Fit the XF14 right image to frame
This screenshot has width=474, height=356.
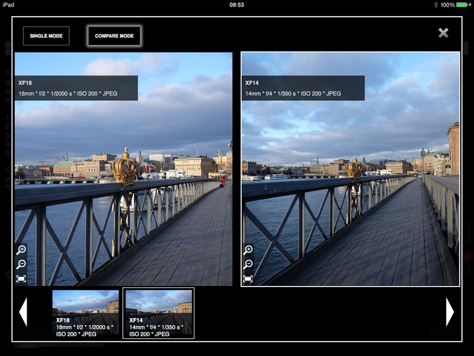[x=248, y=278]
